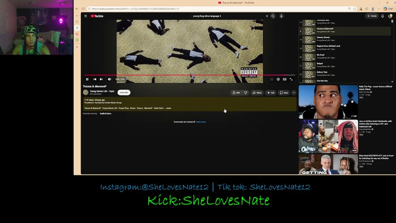Play Believe That from the playlist
Viewport: 396px width, 223px height.
(x=345, y=74)
